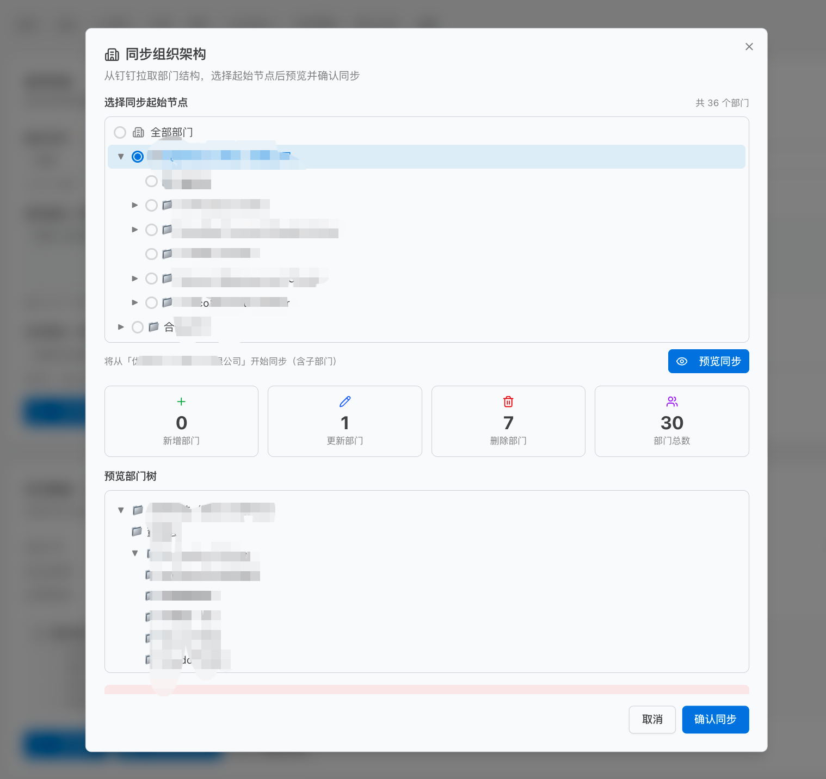The image size is (826, 779).
Task: Click the green plus icon above 新增部门
Action: pos(181,401)
